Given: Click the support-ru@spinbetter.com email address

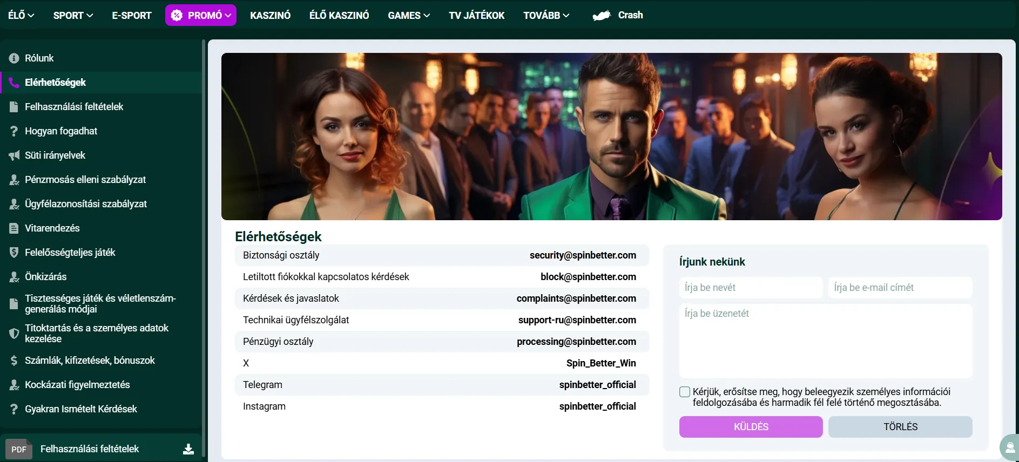Looking at the screenshot, I should click(577, 320).
